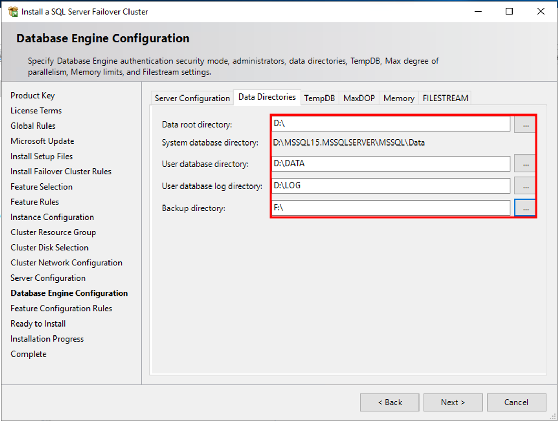Browse for User database directory

[x=525, y=163]
